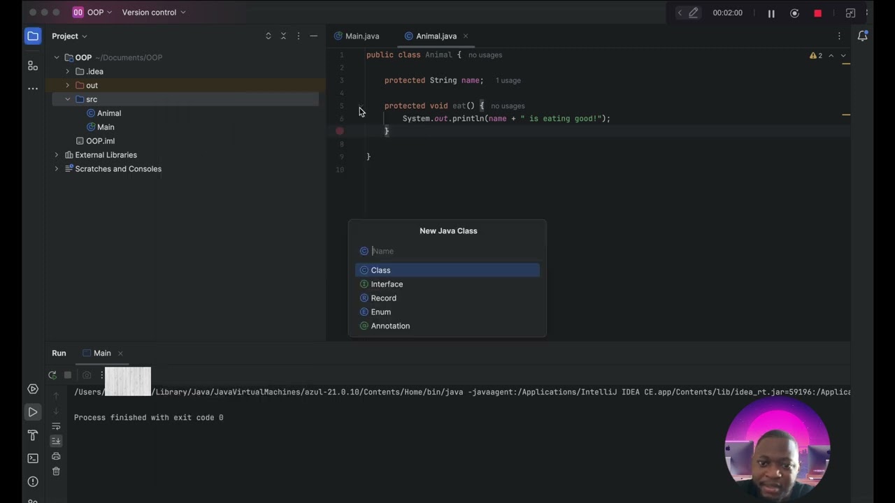The width and height of the screenshot is (895, 503).
Task: Click the Run tool window title
Action: [x=59, y=353]
